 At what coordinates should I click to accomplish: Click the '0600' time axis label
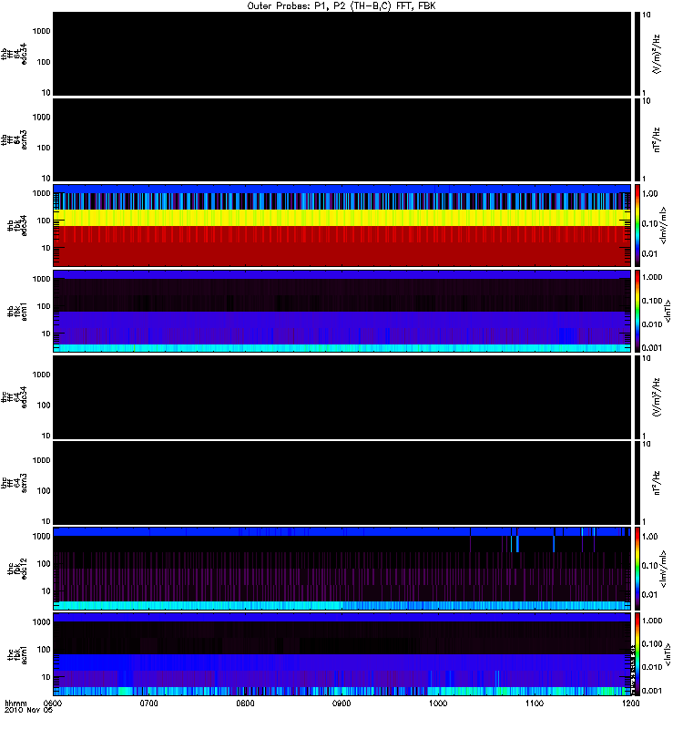[53, 703]
